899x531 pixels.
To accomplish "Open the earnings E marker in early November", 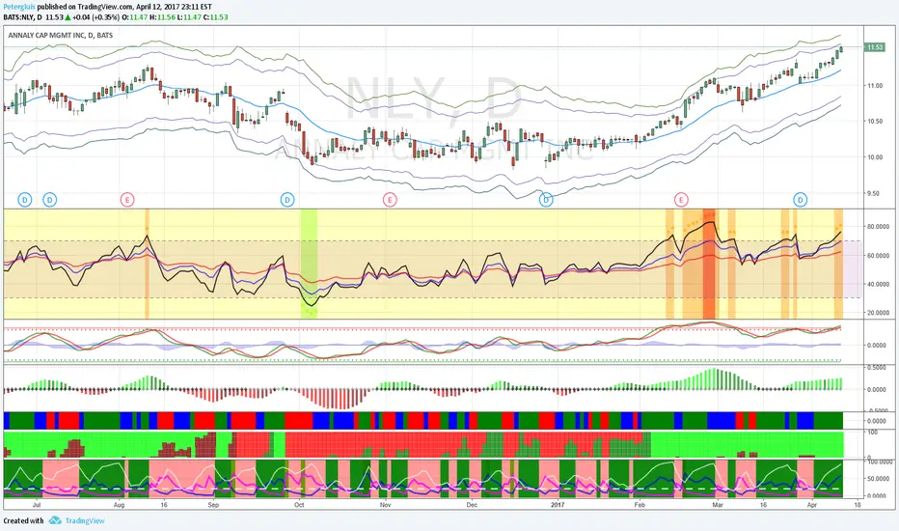I will pos(390,200).
